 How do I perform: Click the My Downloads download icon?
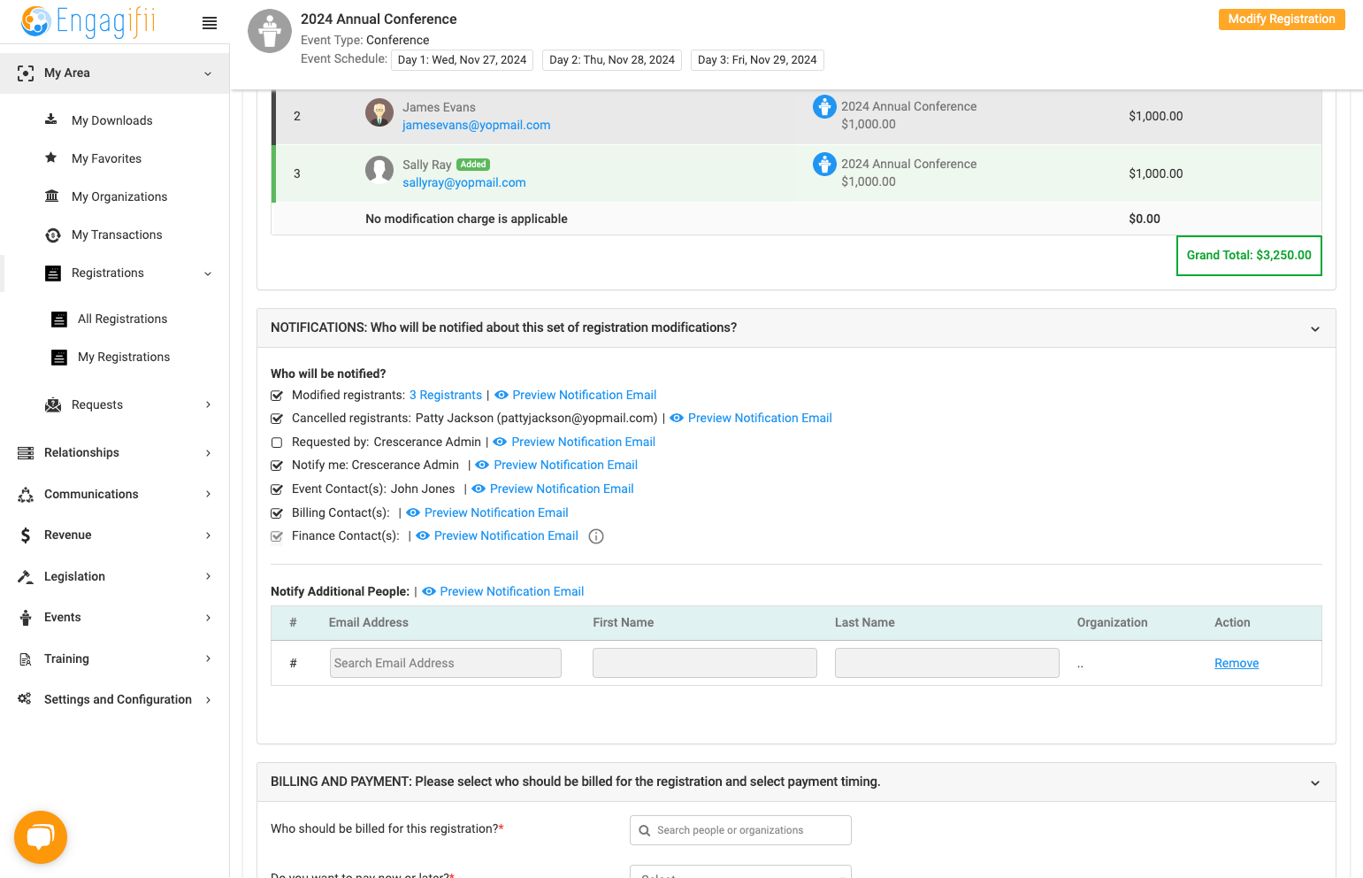point(51,119)
